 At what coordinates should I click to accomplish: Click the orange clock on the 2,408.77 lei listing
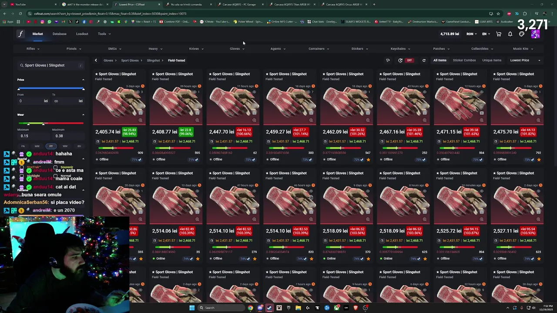[199, 86]
